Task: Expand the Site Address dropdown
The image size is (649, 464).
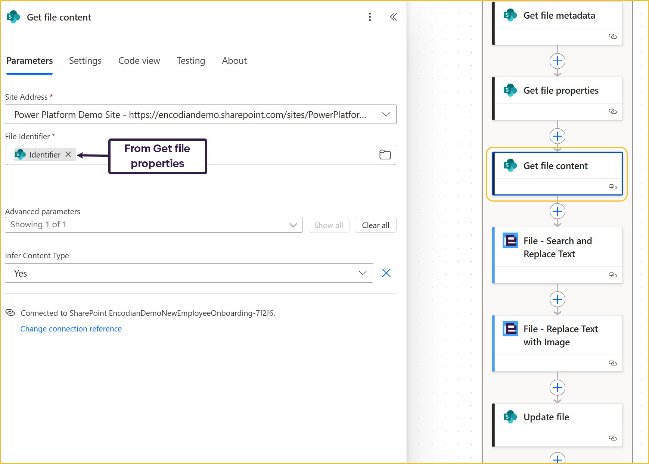Action: [386, 115]
